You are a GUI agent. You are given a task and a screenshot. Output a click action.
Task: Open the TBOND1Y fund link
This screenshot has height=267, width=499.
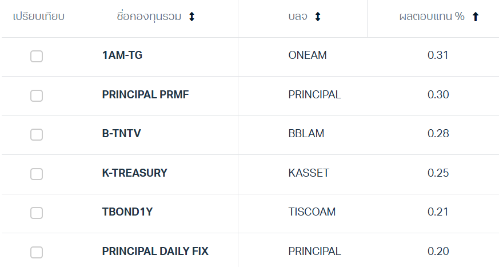point(127,212)
